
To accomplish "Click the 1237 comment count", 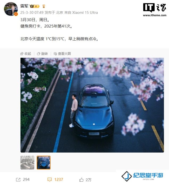I will (x=59, y=180).
